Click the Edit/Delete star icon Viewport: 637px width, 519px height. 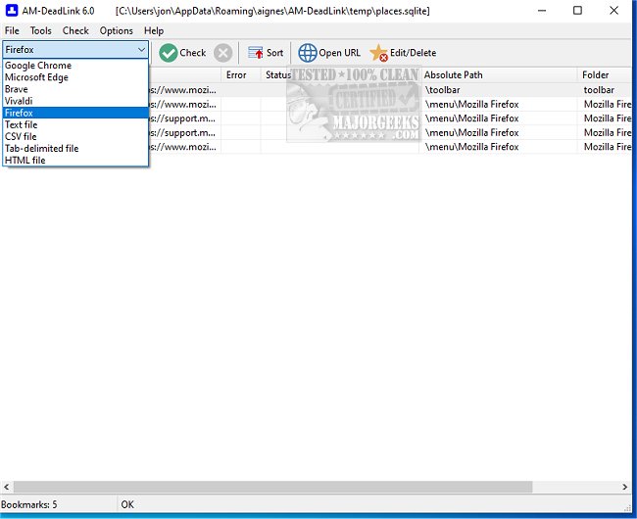pyautogui.click(x=378, y=53)
